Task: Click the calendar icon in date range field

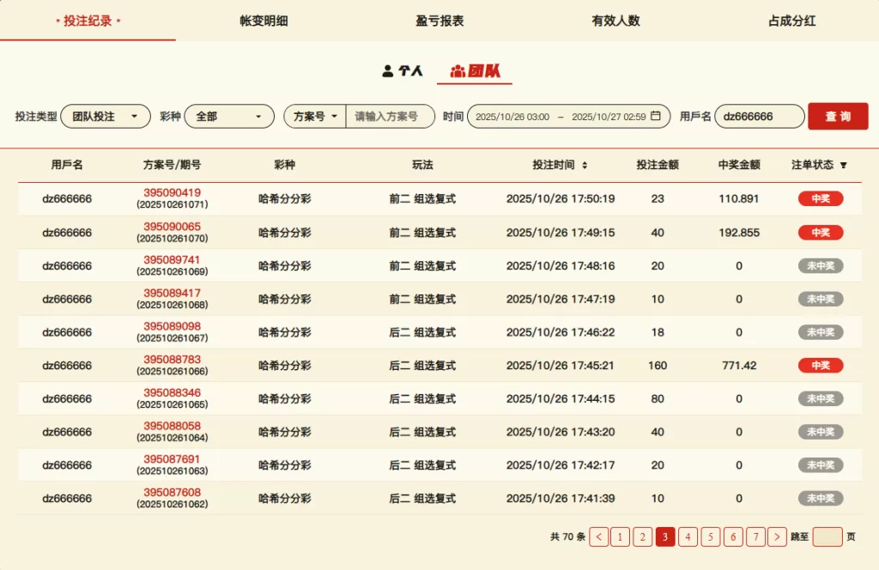Action: tap(656, 116)
